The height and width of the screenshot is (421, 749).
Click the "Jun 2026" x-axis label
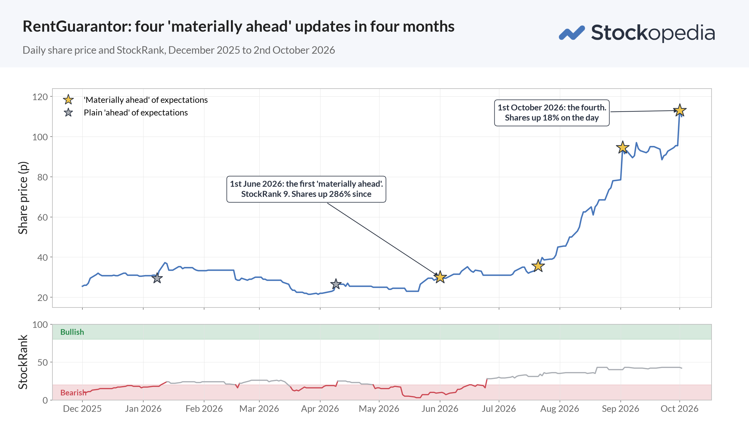(440, 409)
